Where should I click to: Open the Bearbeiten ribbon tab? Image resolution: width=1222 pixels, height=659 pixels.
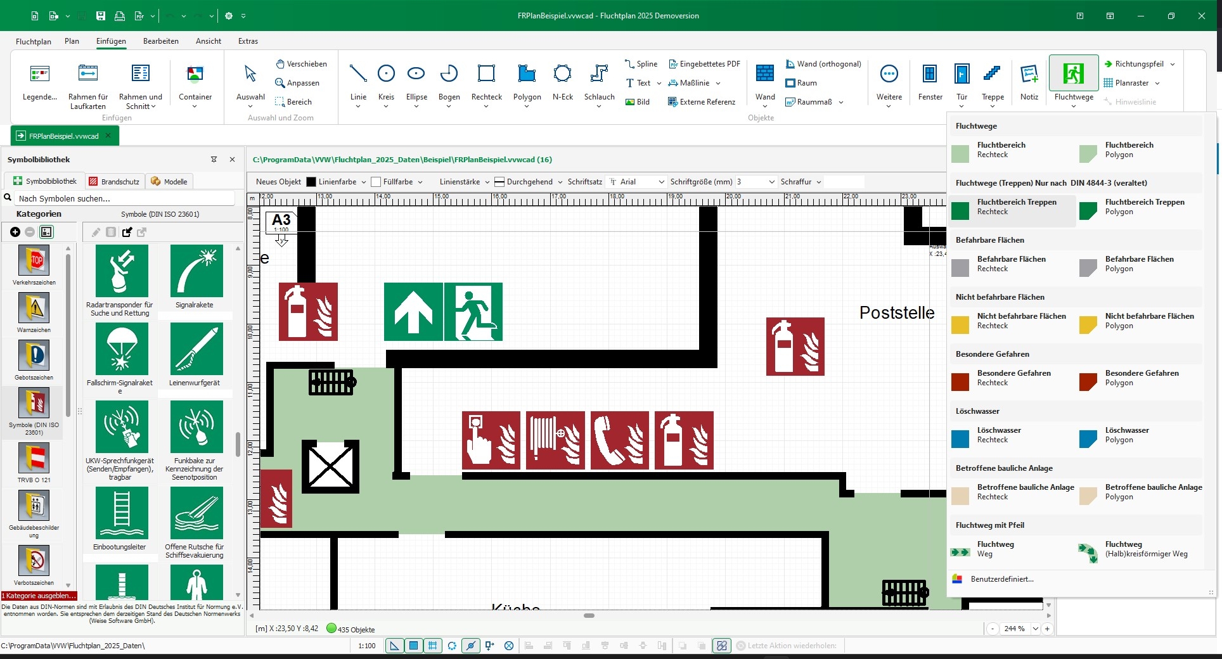point(160,41)
